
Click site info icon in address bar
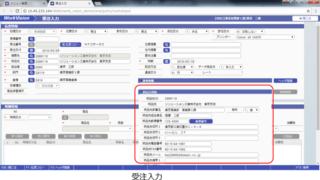point(25,11)
